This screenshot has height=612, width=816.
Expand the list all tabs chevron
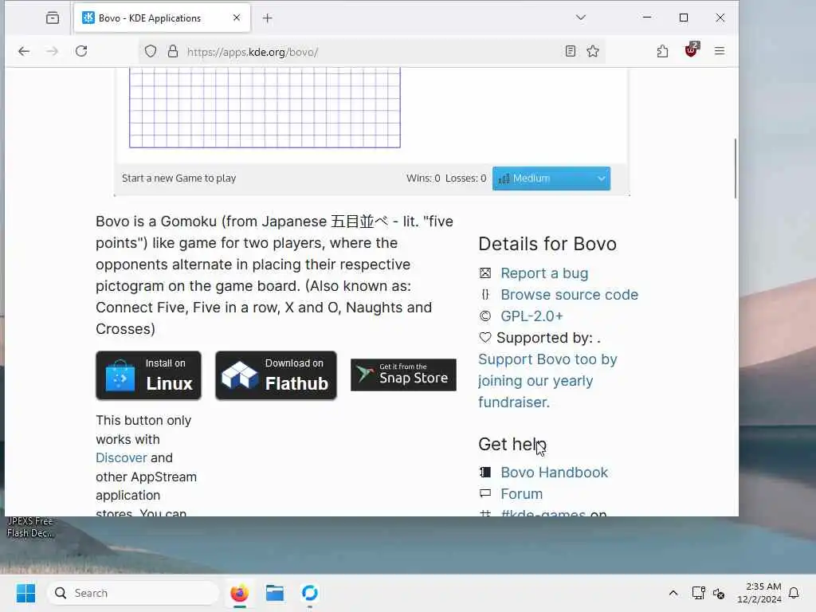(581, 18)
